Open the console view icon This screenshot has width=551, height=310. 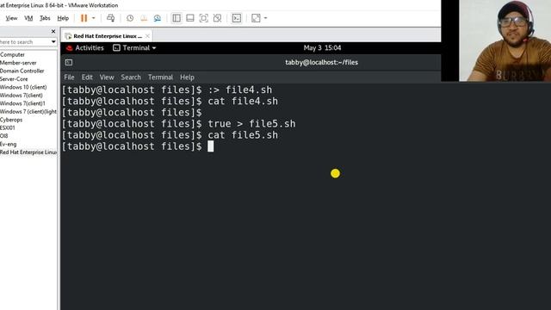click(x=237, y=18)
